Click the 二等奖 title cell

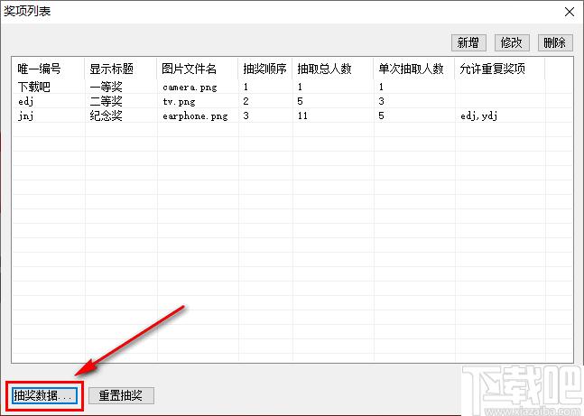pos(107,101)
